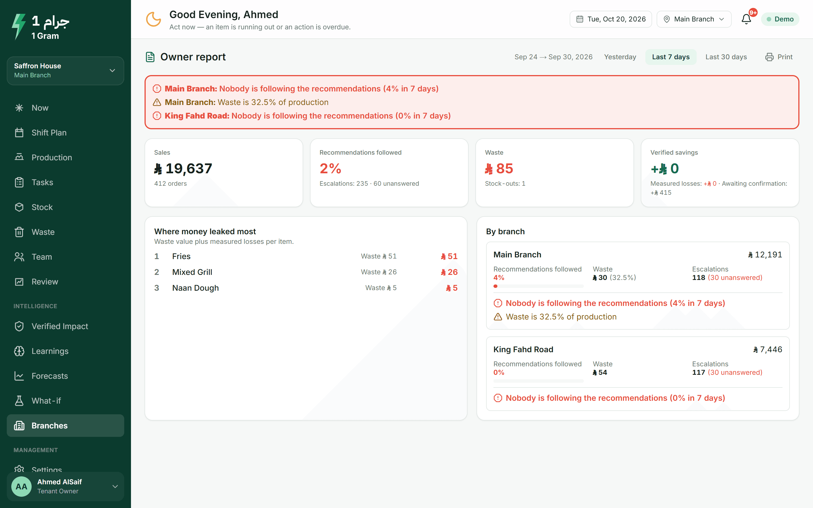Print the owner report
Viewport: 813px width, 508px height.
779,57
